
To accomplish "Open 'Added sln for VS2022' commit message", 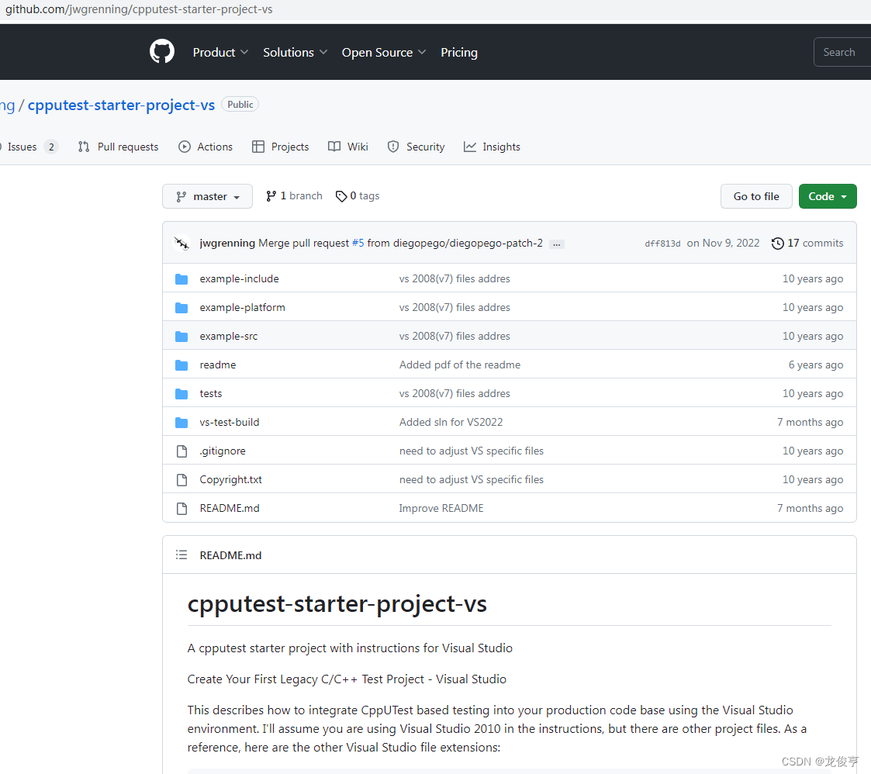I will click(x=451, y=422).
